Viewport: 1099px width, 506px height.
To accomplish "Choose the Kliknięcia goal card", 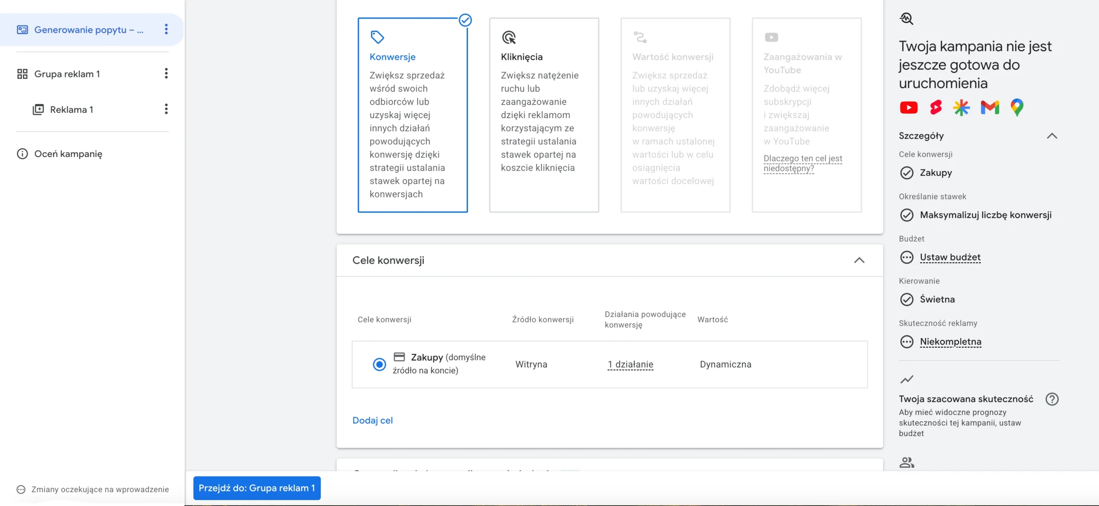I will pyautogui.click(x=544, y=115).
